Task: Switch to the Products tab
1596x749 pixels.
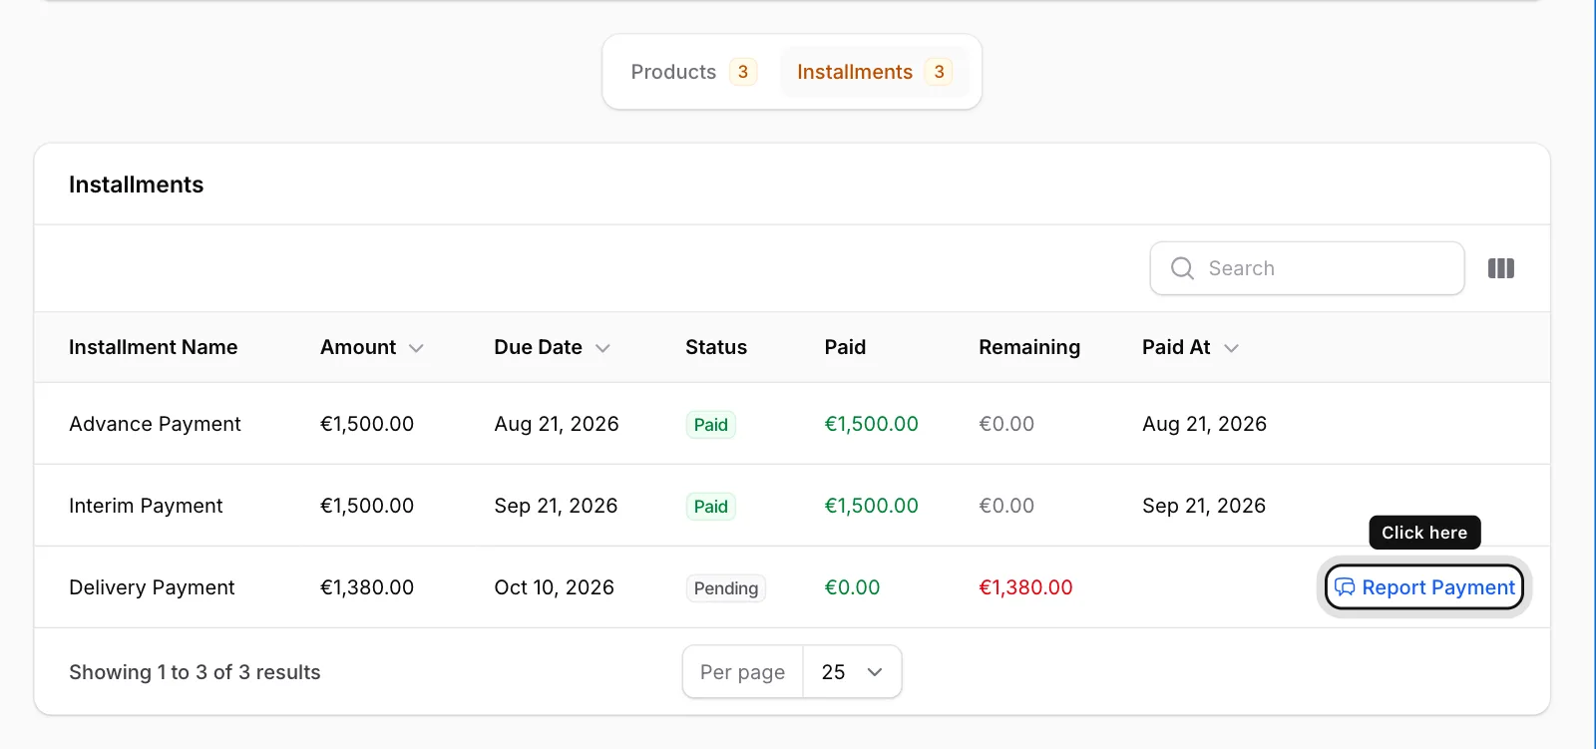Action: click(693, 72)
